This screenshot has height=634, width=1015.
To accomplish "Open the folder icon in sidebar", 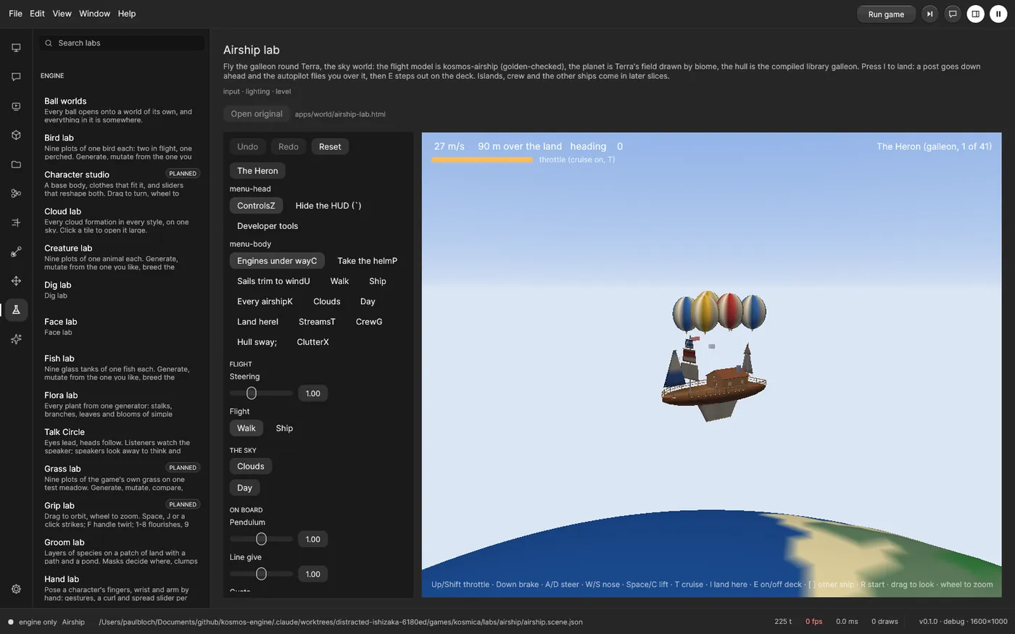I will (16, 164).
